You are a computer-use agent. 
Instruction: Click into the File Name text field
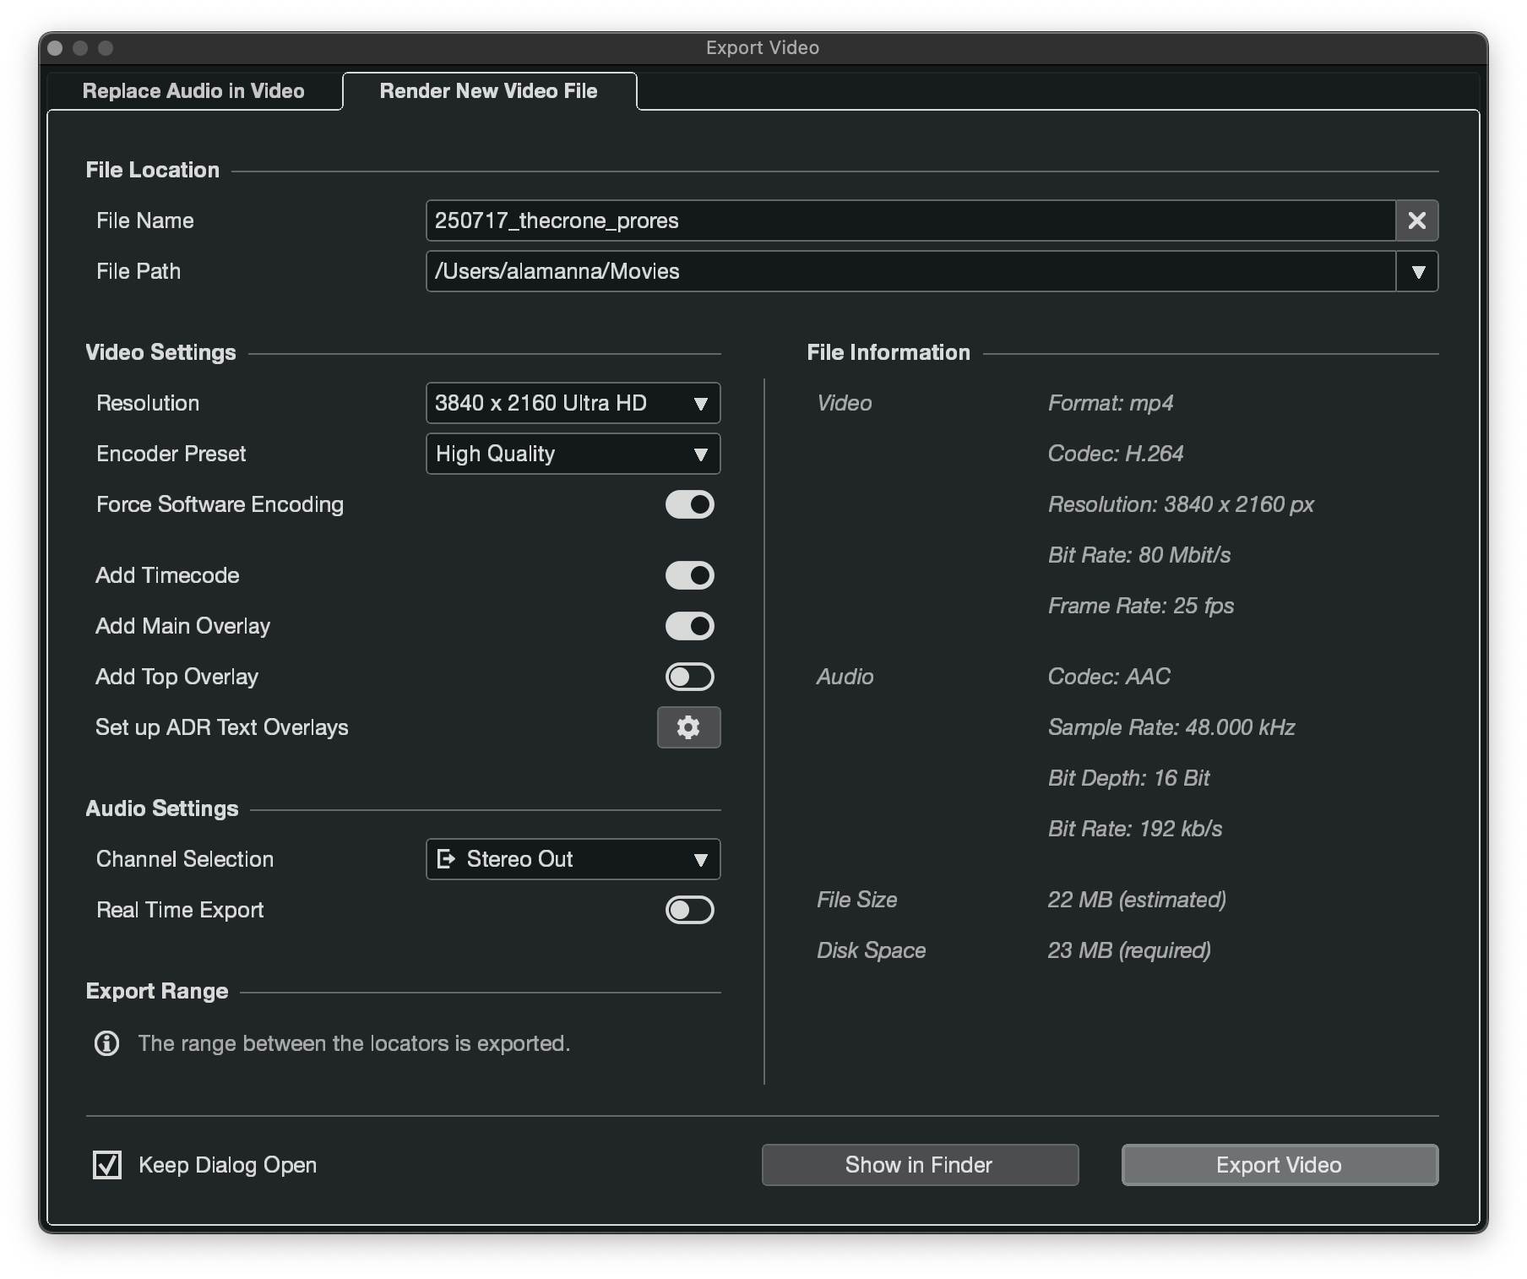point(909,220)
